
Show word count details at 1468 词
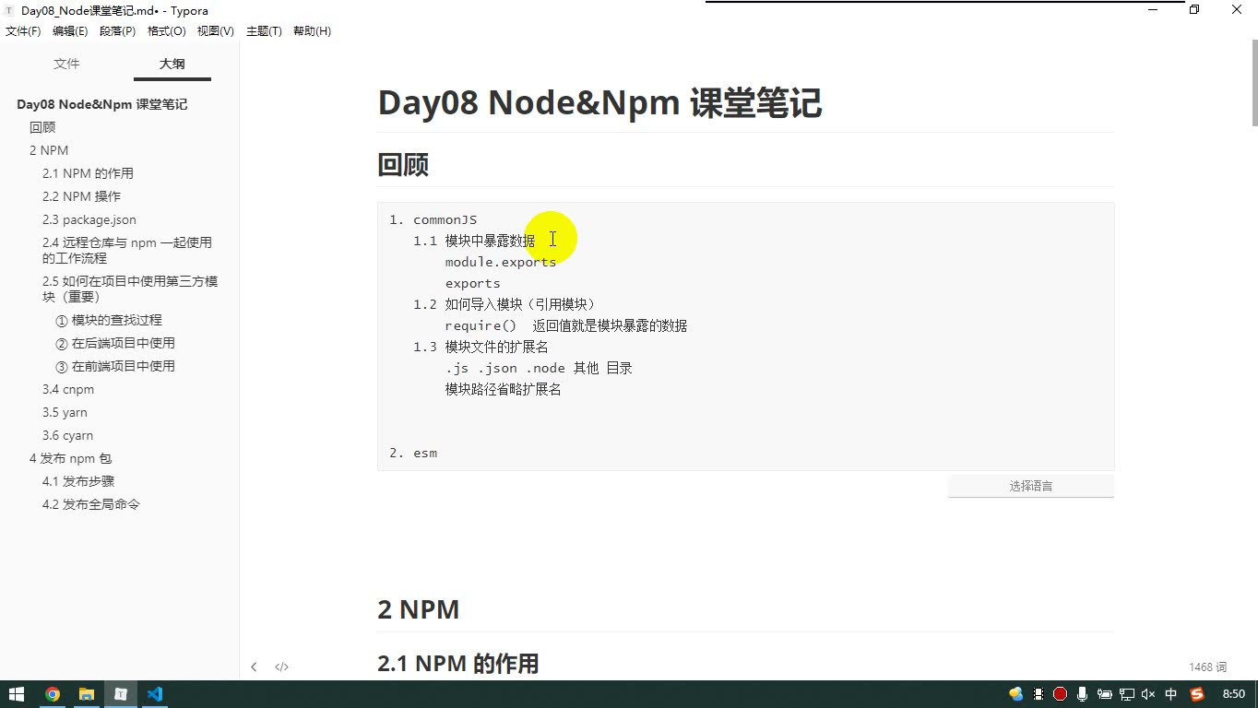click(1207, 667)
